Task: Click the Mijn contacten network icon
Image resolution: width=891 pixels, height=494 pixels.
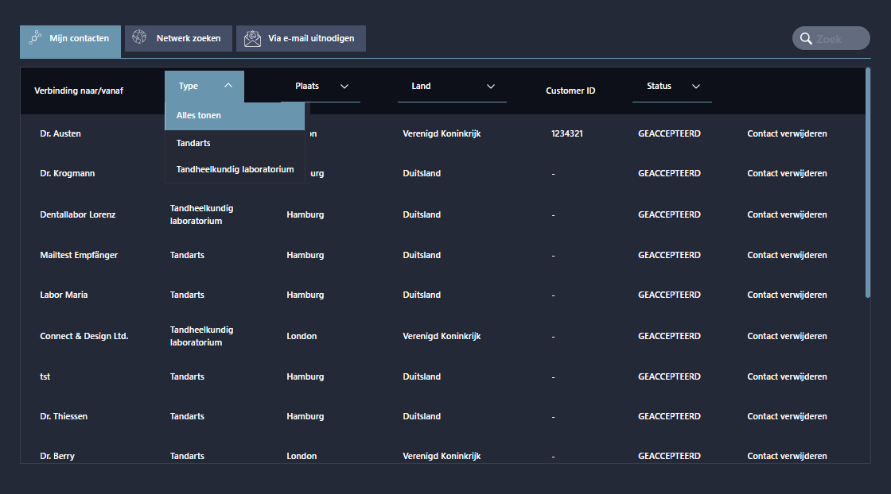Action: (x=35, y=38)
